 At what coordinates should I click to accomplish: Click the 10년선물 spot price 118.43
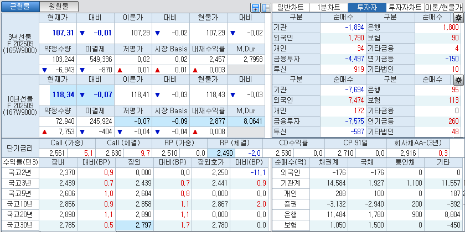pyautogui.click(x=209, y=94)
